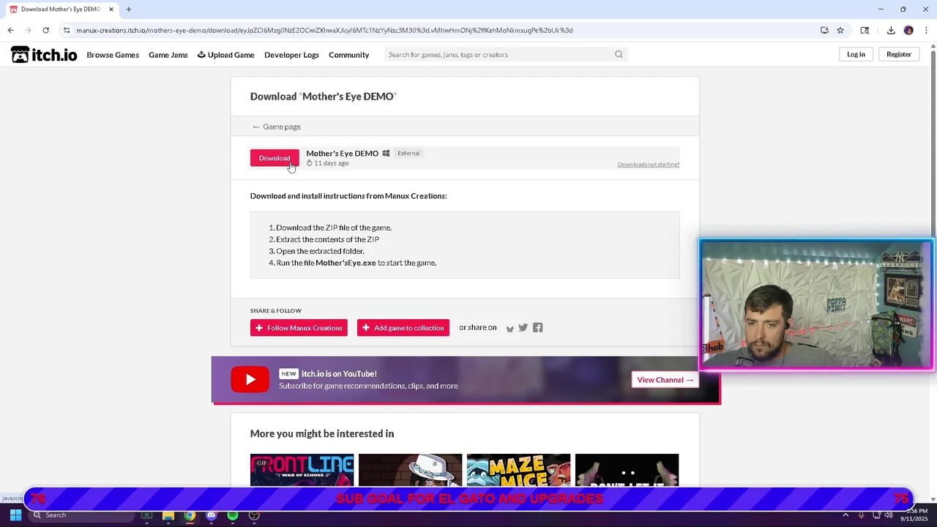The image size is (937, 527).
Task: Click the External tag label
Action: click(408, 154)
